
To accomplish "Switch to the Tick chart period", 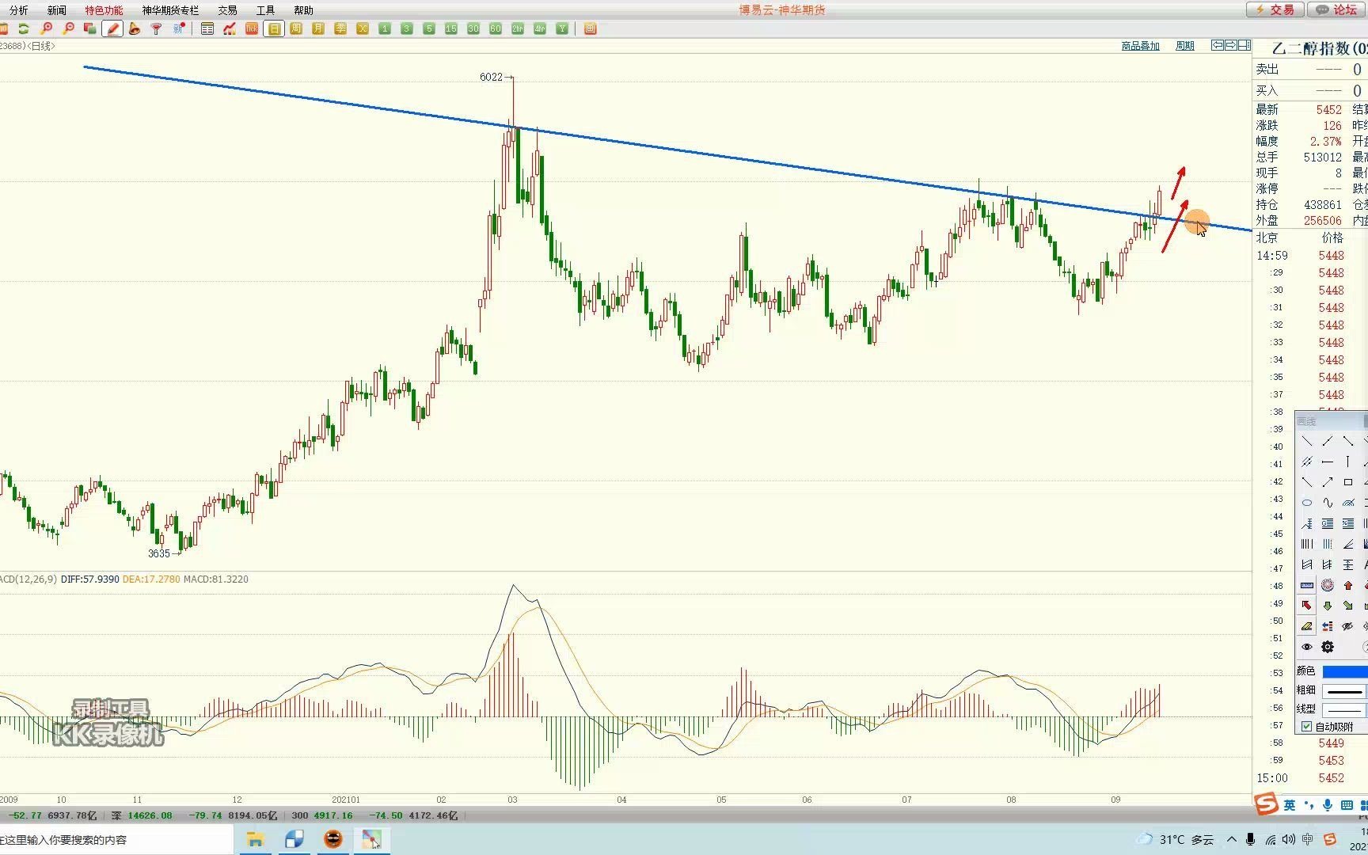I will (x=252, y=29).
